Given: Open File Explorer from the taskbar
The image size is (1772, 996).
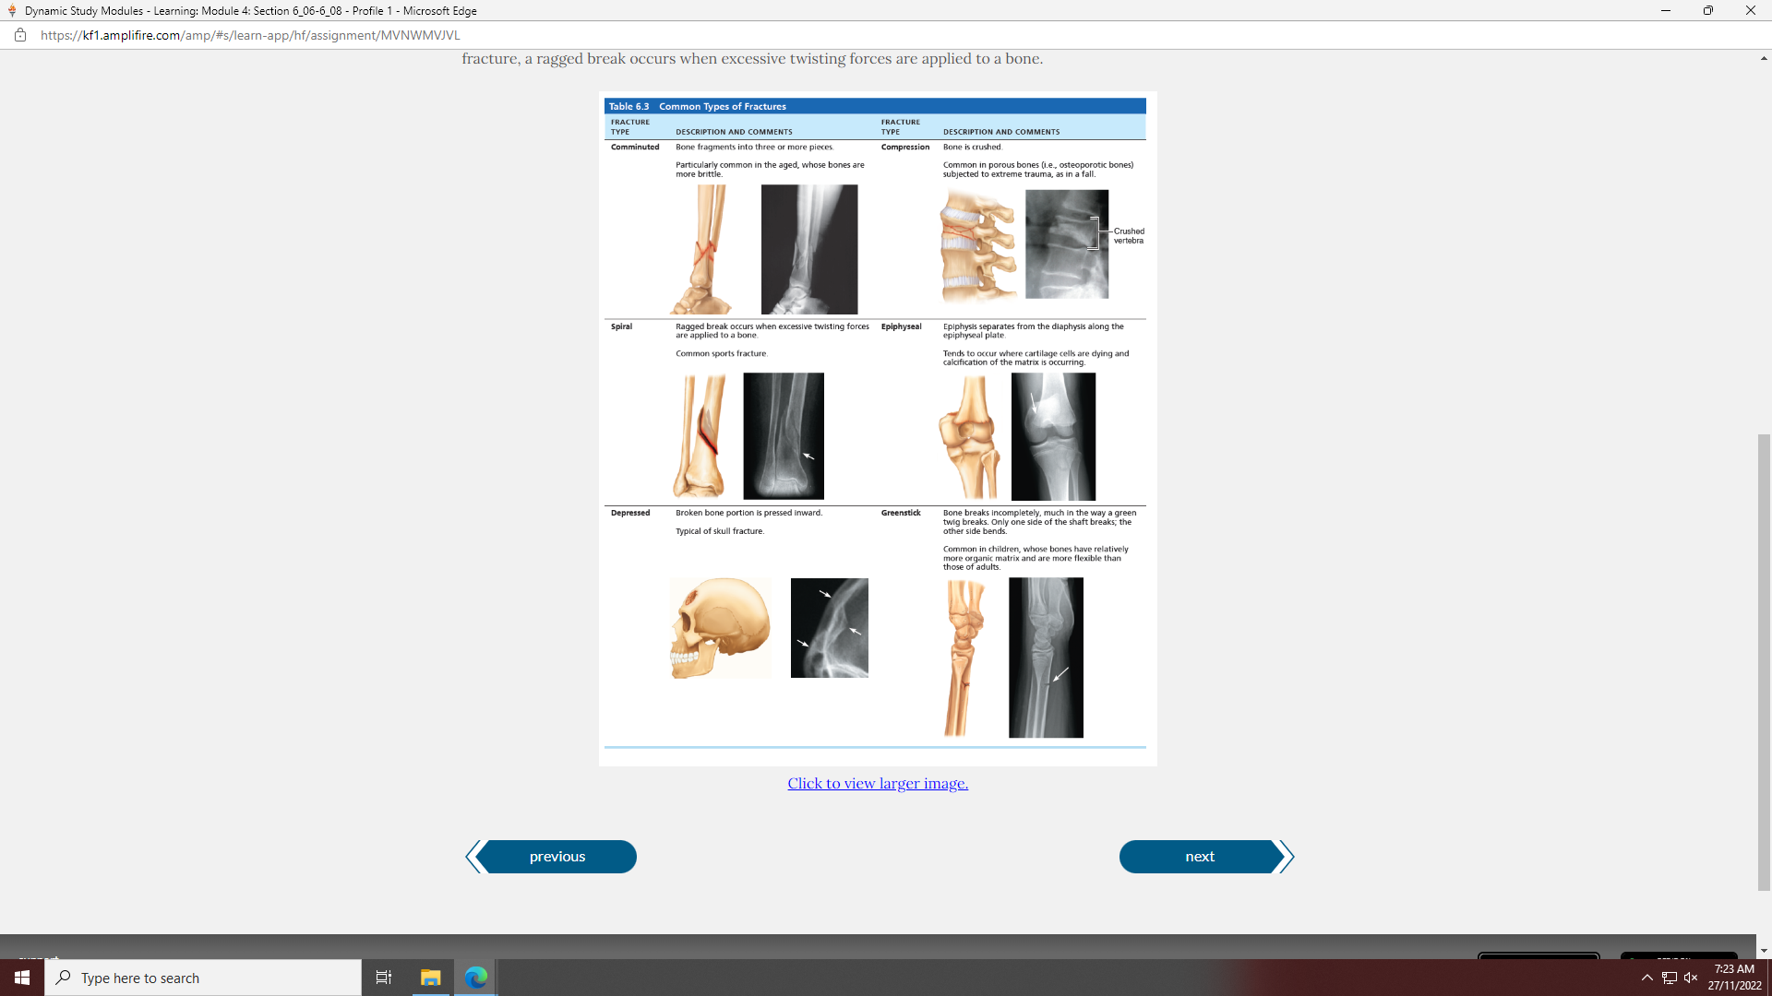Looking at the screenshot, I should point(431,978).
